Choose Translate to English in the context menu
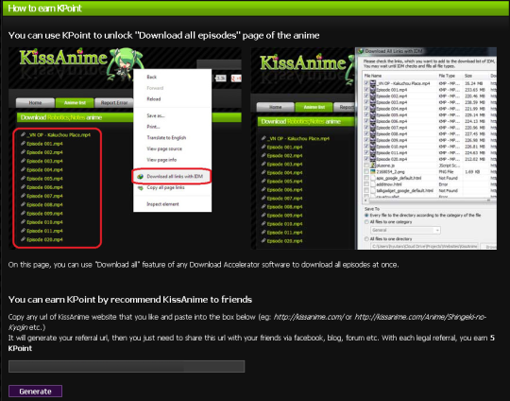 166,138
